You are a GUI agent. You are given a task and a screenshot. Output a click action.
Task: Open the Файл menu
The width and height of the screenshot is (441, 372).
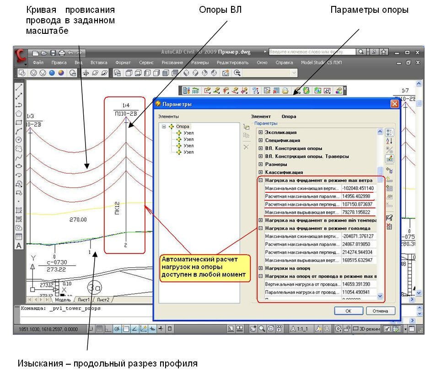click(38, 63)
